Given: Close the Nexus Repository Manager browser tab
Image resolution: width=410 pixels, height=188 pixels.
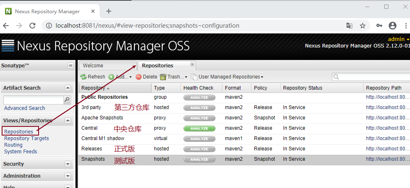Looking at the screenshot, I should tap(93, 11).
